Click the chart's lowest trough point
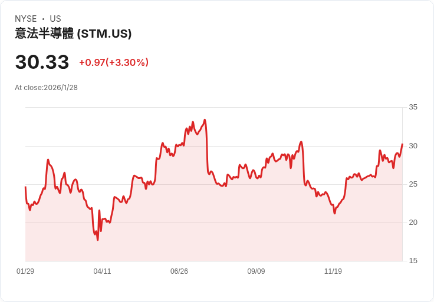This screenshot has height=302, width=434. tap(98, 240)
